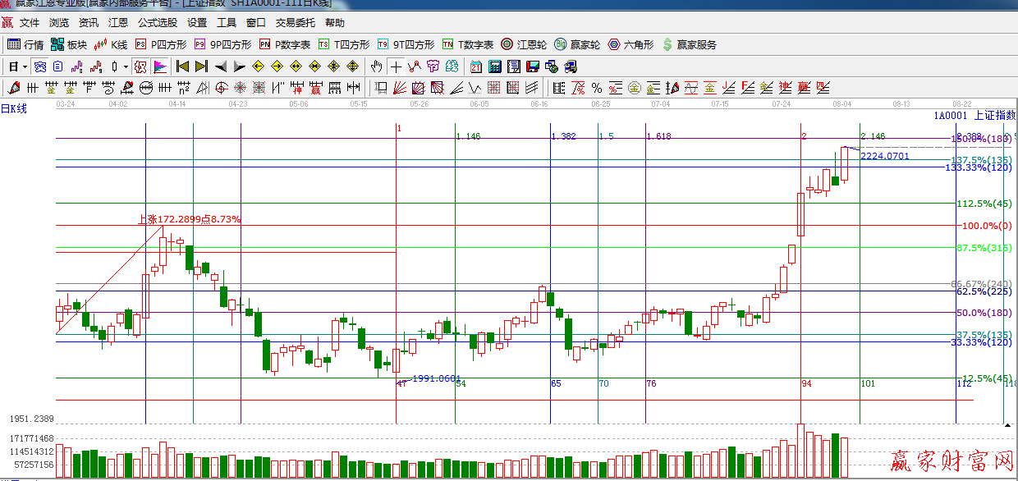Click the 2224.0701 price label on chart
Screen dimensions: 1018x481
tap(885, 156)
